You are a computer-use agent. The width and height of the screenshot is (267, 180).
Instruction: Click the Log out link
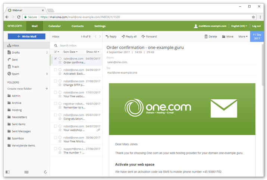click(257, 26)
